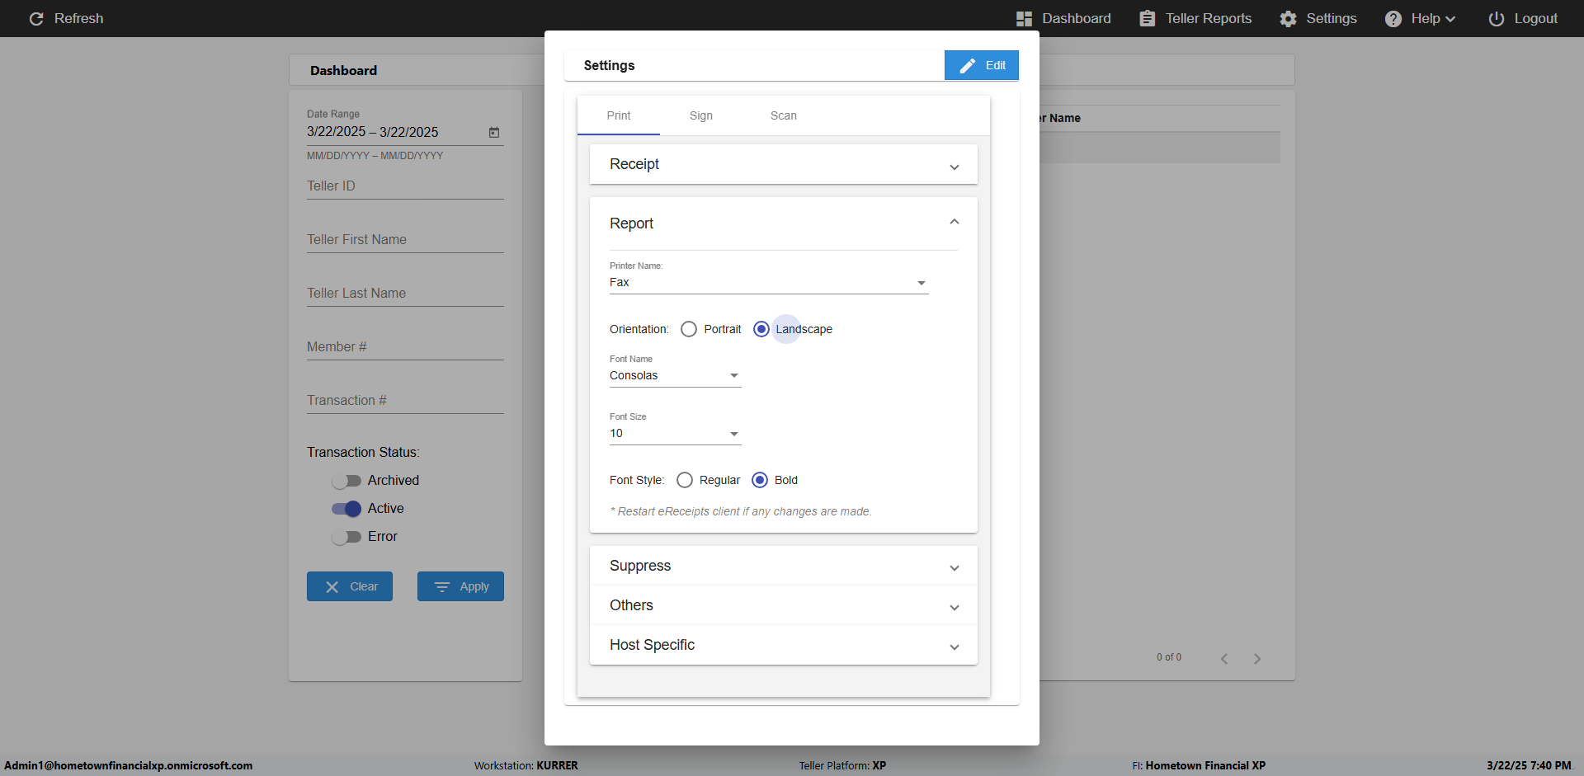Click the Teller First Name field

coord(405,240)
